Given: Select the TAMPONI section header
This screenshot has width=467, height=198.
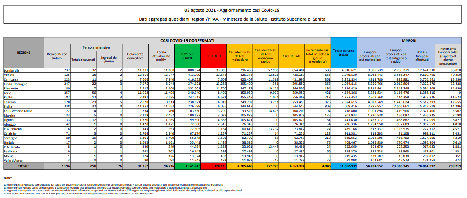Looking at the screenshot, I should pyautogui.click(x=409, y=40).
